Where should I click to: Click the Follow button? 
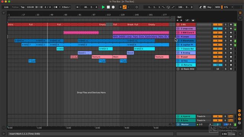pos(15,7)
